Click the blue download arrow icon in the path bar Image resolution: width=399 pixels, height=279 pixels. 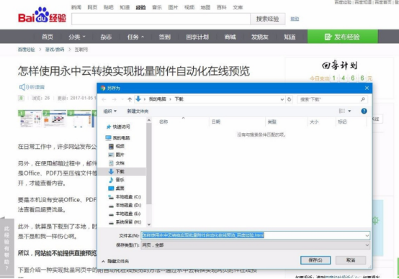tap(138, 99)
